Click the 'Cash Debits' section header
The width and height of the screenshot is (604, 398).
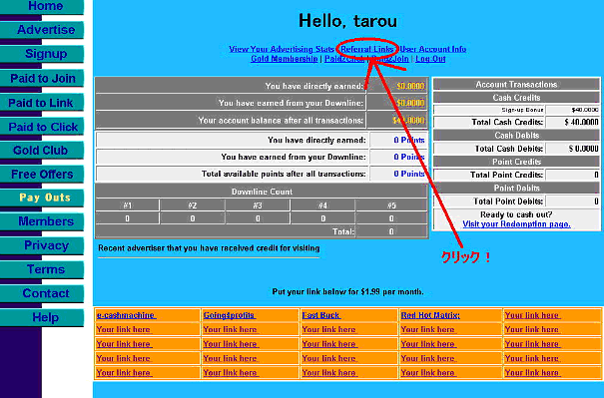click(x=516, y=135)
